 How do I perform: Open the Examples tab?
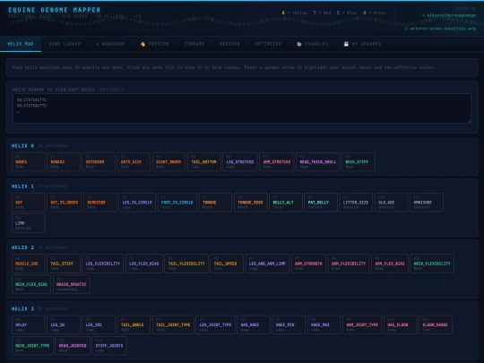pyautogui.click(x=313, y=44)
